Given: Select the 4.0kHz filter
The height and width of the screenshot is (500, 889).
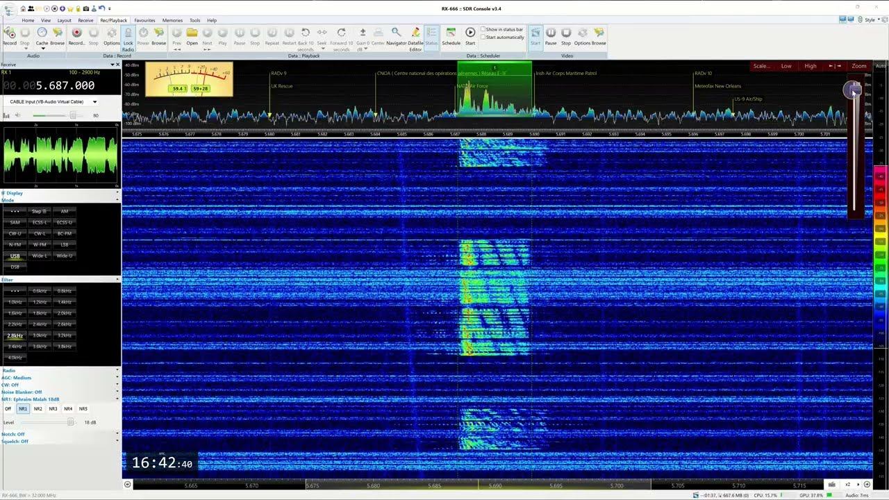Looking at the screenshot, I should 15,358.
